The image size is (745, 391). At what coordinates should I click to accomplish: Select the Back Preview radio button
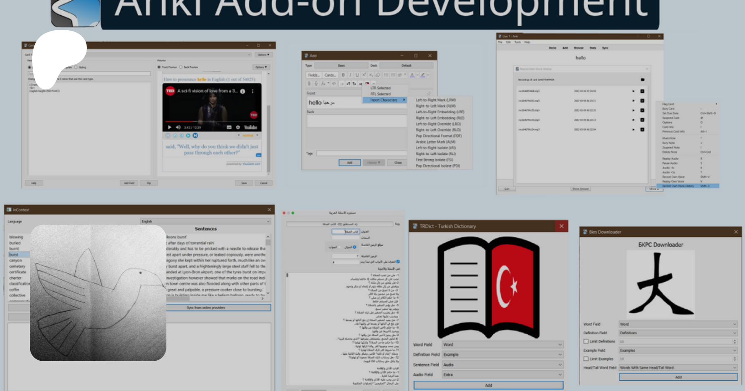coord(181,67)
